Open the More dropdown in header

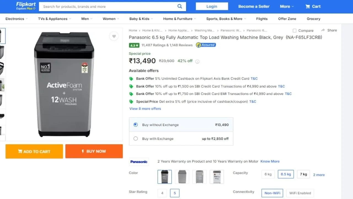click(x=287, y=6)
